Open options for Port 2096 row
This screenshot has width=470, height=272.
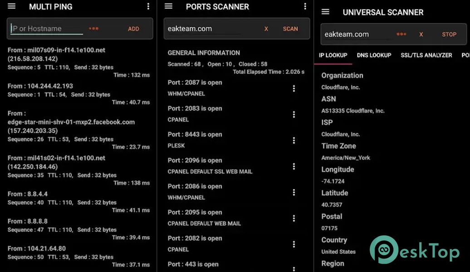[x=294, y=166]
